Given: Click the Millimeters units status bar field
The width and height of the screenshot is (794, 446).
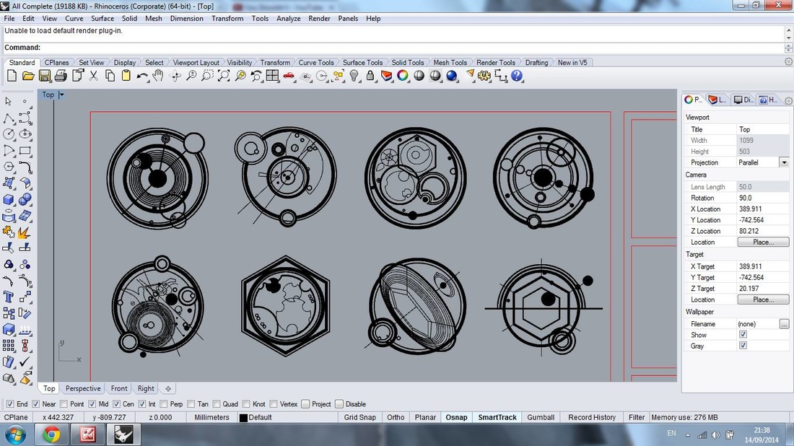Looking at the screenshot, I should pyautogui.click(x=211, y=417).
